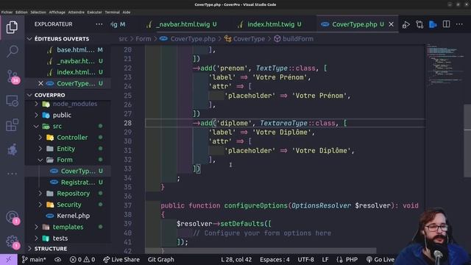Open the Edition menu
Viewport: 471px width, 265px height.
tap(21, 13)
